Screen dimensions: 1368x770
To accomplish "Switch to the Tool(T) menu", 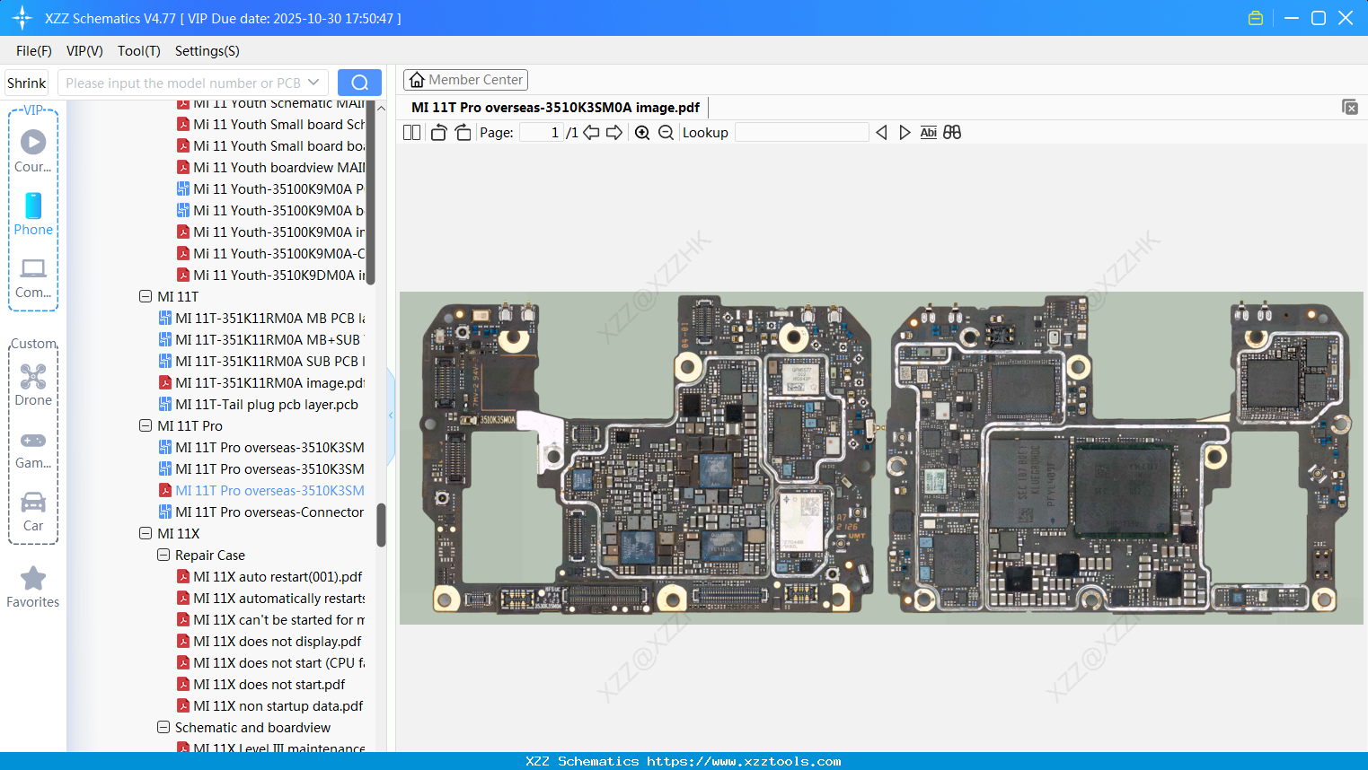I will 138,51.
